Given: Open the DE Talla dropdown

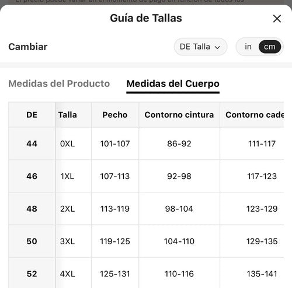Looking at the screenshot, I should [200, 47].
